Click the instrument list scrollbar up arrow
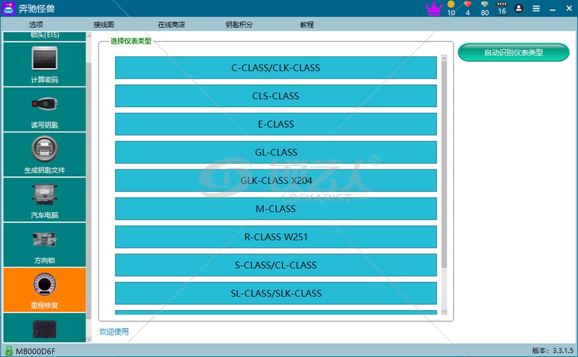Screen dimensions: 578x357 point(444,58)
